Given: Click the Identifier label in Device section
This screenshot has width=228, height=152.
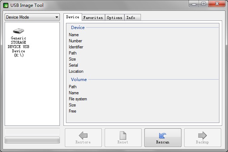Looking at the screenshot, I should coord(76,47).
